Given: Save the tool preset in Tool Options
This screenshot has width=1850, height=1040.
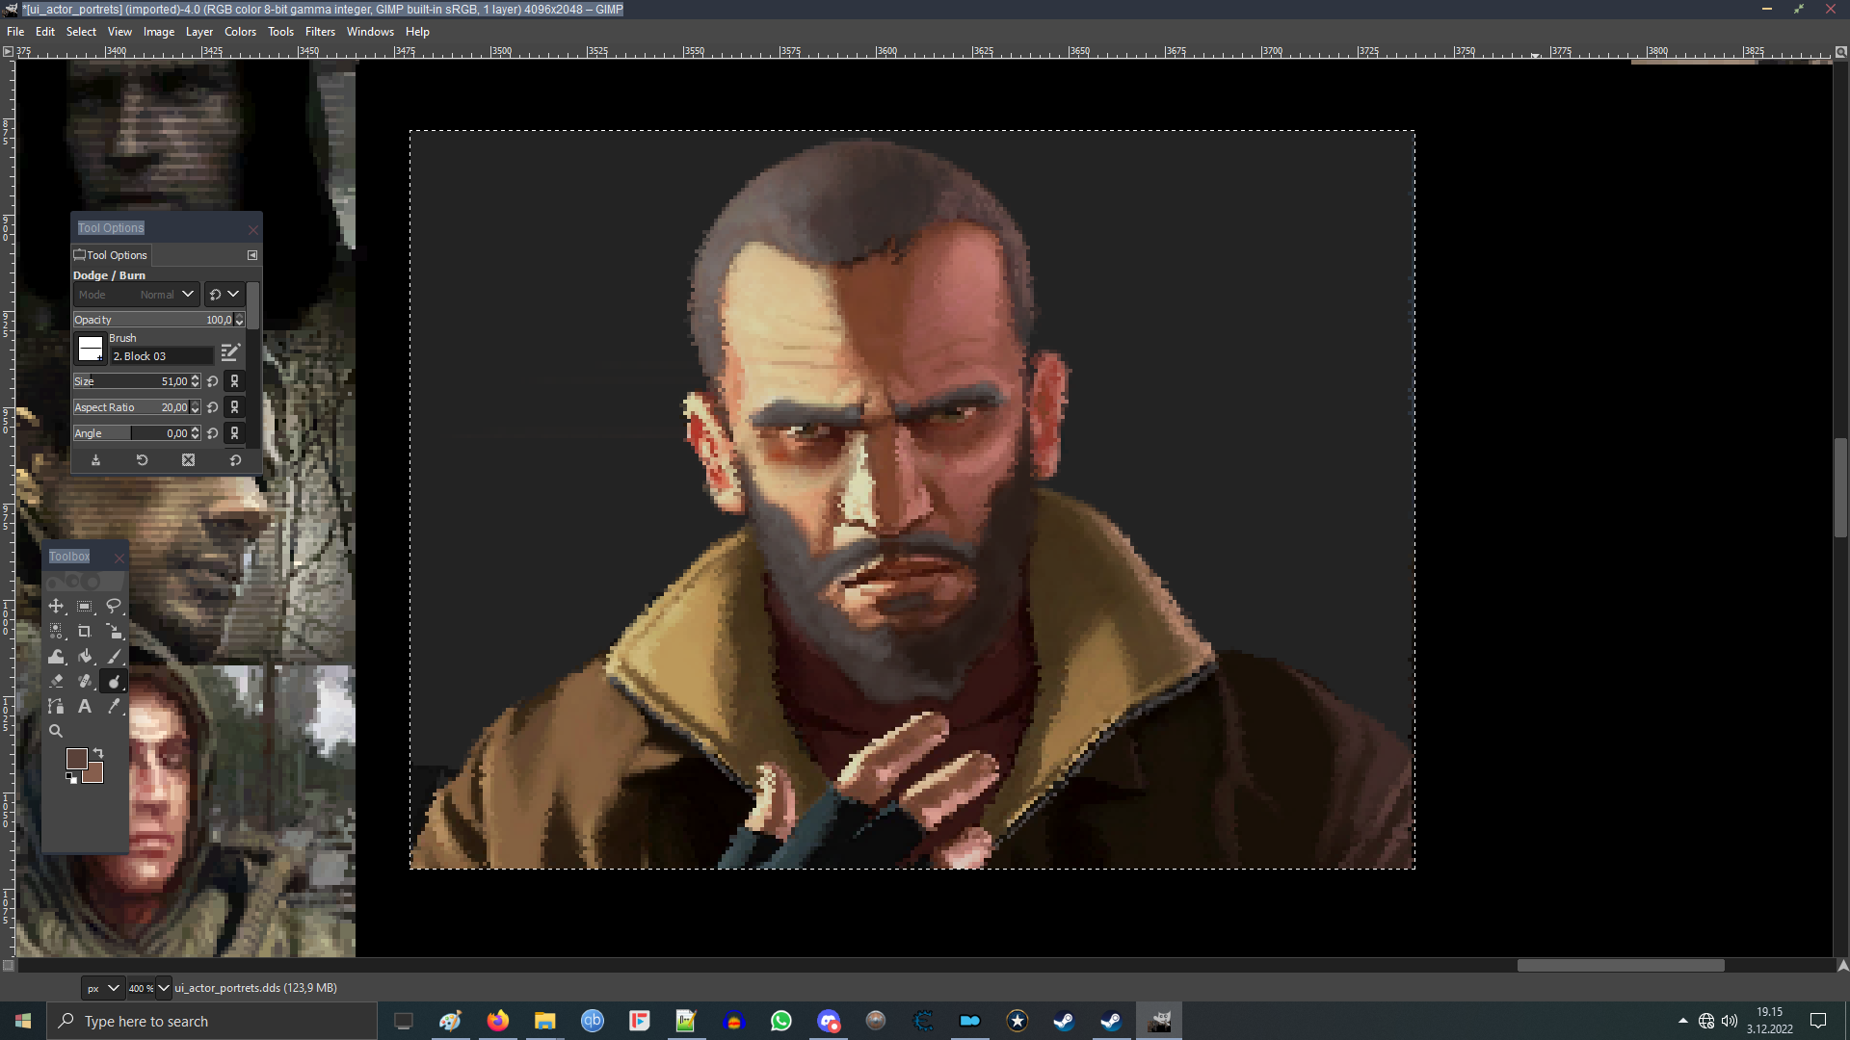Looking at the screenshot, I should tap(95, 460).
